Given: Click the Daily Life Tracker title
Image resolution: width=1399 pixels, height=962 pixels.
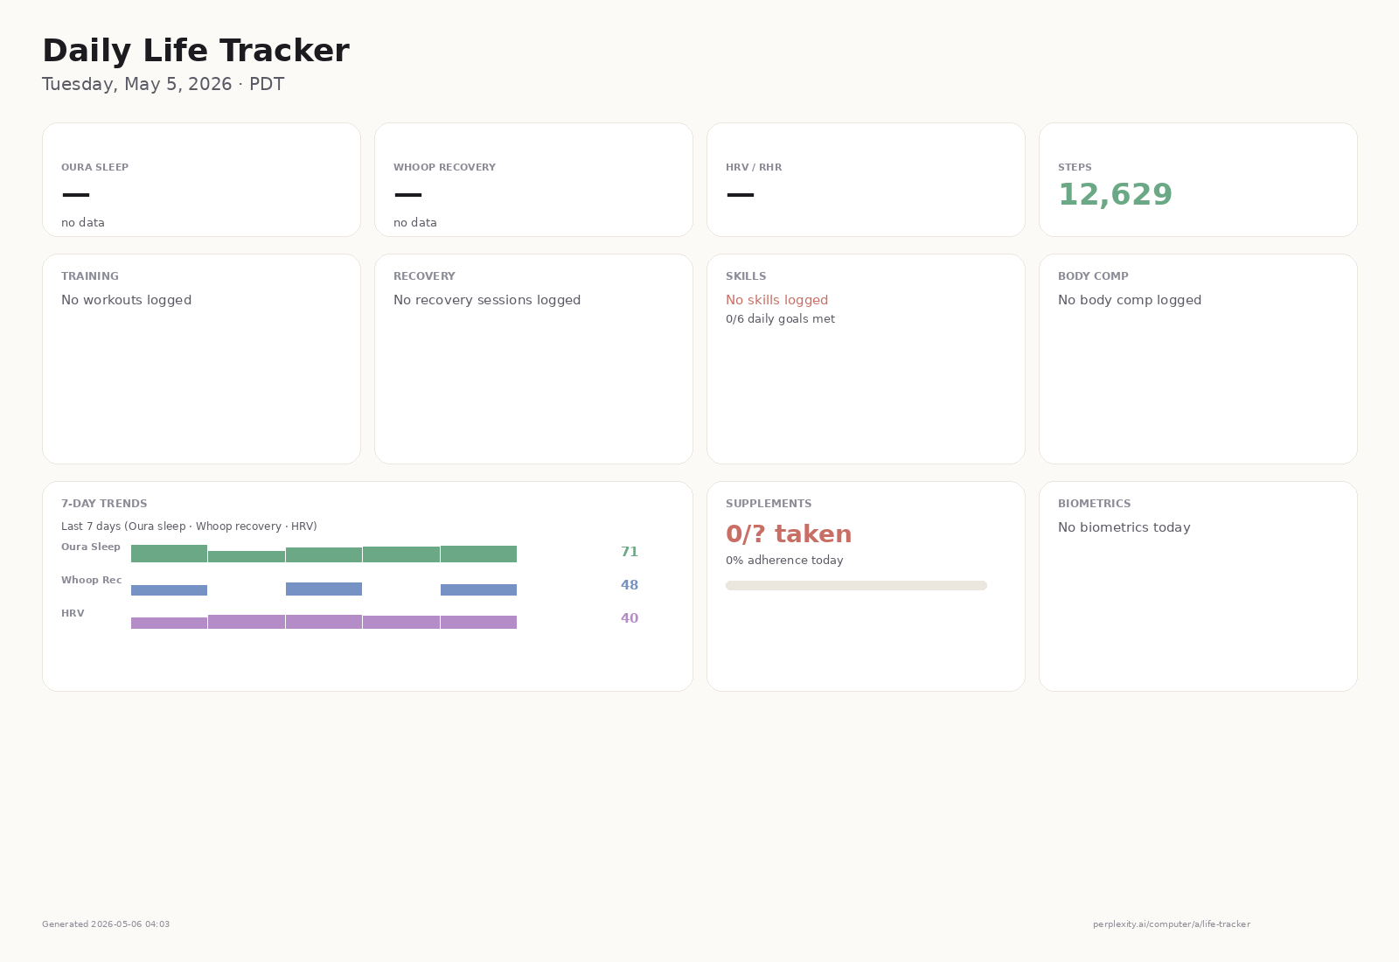Looking at the screenshot, I should coord(196,51).
